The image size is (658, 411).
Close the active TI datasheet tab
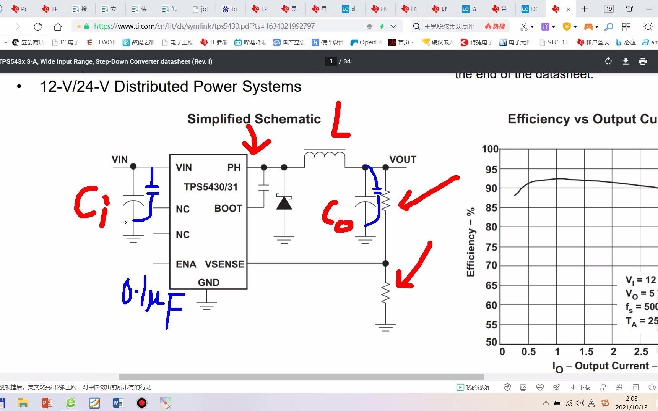(568, 10)
